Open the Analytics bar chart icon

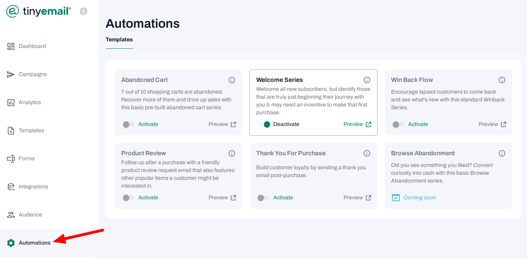point(11,102)
